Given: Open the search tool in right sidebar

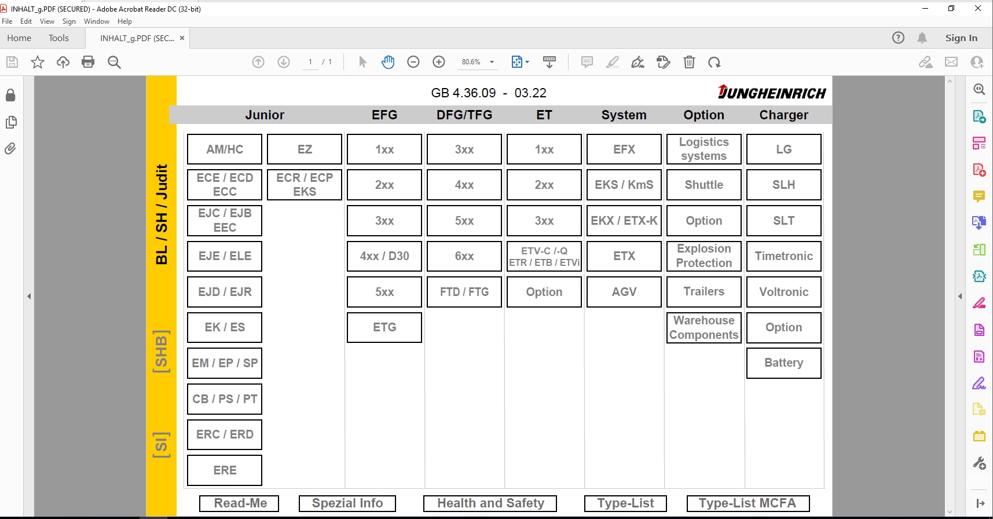Looking at the screenshot, I should tap(979, 89).
